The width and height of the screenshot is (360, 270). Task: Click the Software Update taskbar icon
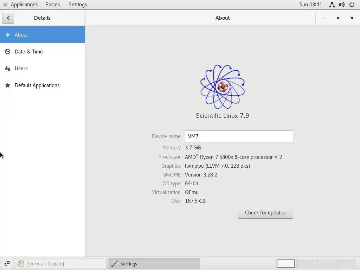point(20,264)
